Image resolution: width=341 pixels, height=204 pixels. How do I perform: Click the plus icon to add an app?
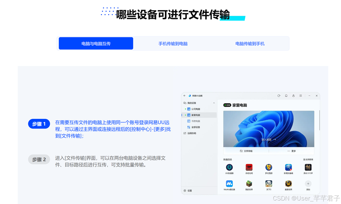pyautogui.click(x=308, y=184)
